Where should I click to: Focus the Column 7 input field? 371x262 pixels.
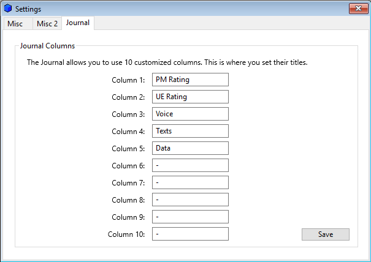(190, 182)
